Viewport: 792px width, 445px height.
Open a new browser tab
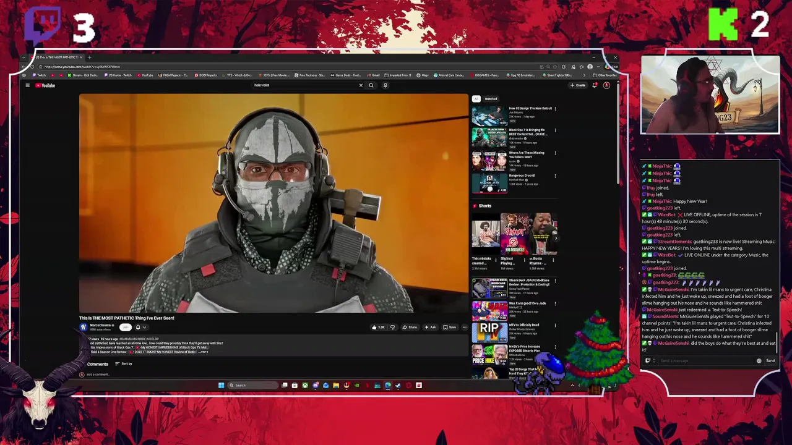tap(89, 57)
